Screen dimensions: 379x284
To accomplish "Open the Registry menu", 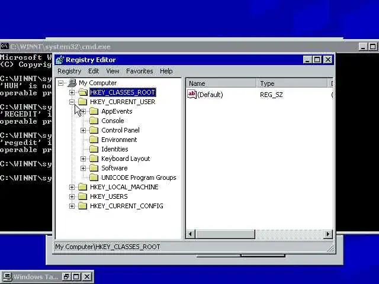I will tap(69, 71).
